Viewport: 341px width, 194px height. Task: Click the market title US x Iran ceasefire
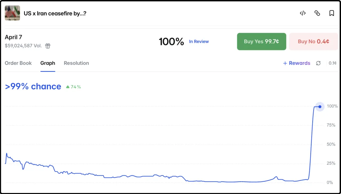(x=55, y=14)
